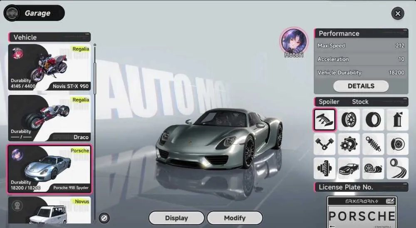Click the Porsche car in showroom

(219, 138)
